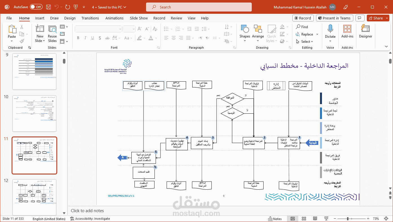
Task: Expand the Replace dropdown arrow
Action: [317, 34]
